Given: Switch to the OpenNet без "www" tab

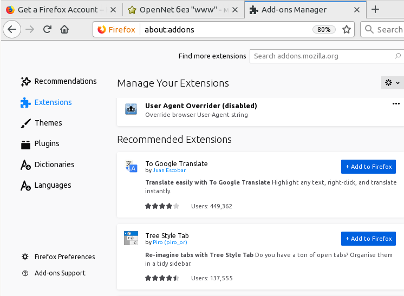Looking at the screenshot, I should 184,10.
